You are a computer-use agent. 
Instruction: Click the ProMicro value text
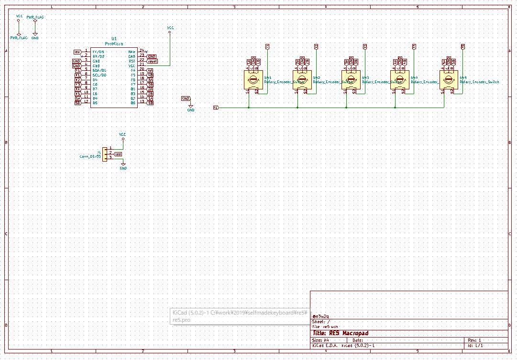click(x=114, y=44)
